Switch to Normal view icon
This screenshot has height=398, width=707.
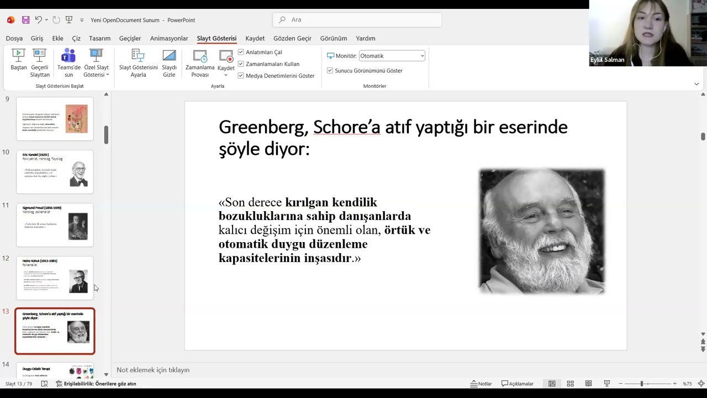tap(552, 384)
